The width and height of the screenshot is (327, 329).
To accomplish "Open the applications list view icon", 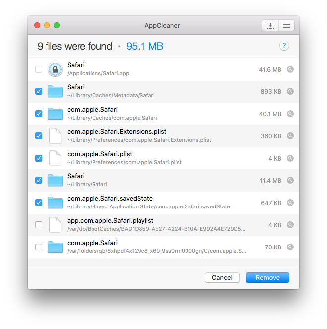I will (286, 25).
